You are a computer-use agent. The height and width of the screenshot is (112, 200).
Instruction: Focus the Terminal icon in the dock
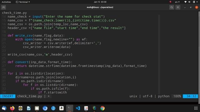tap(70, 108)
